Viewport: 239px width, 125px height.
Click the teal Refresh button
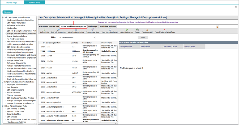[x=8, y=12]
